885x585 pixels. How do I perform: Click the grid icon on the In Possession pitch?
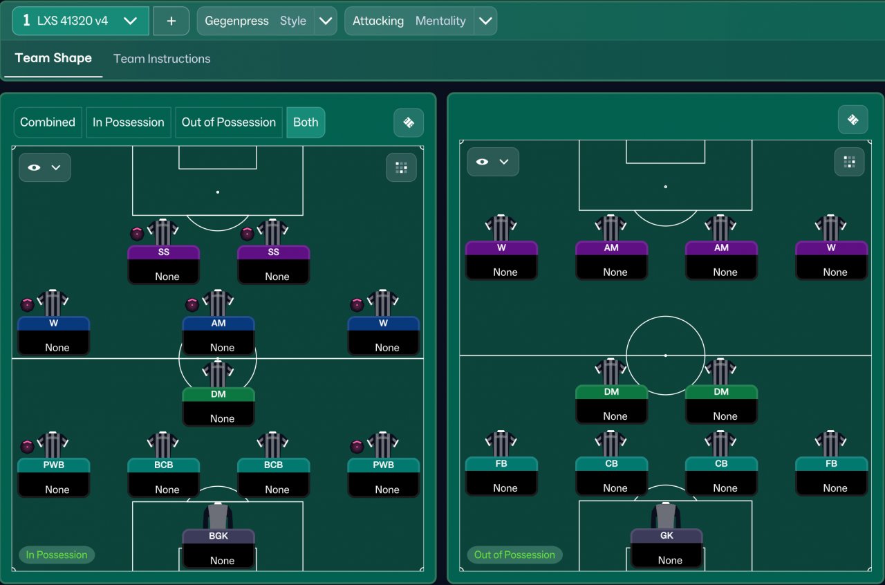pos(401,167)
